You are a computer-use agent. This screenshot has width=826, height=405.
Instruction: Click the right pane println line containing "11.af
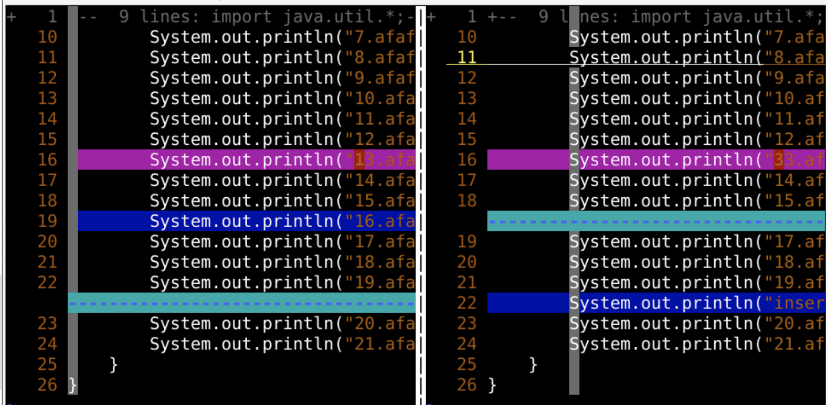click(697, 119)
